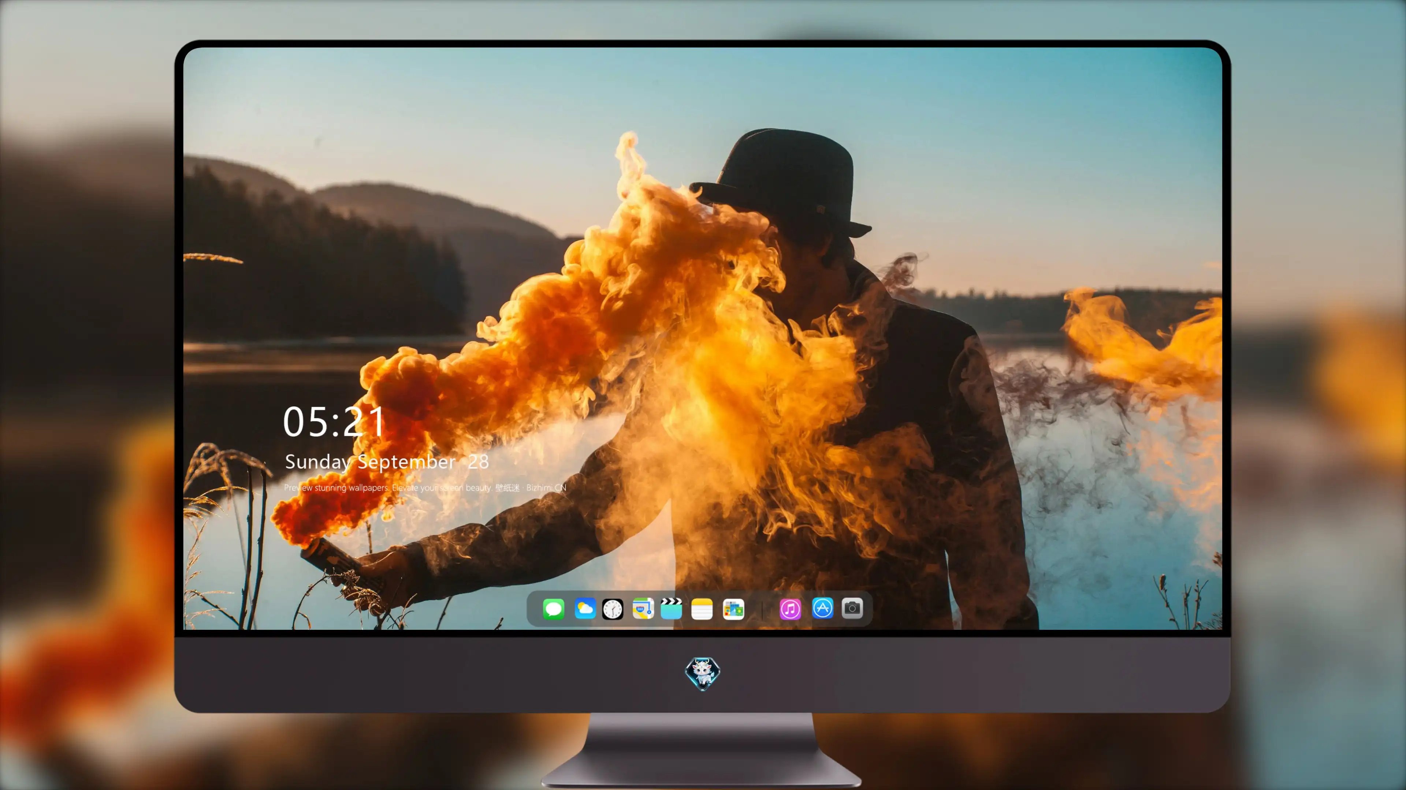Open the Videos clapperboard app icon
The height and width of the screenshot is (790, 1406).
coord(672,609)
